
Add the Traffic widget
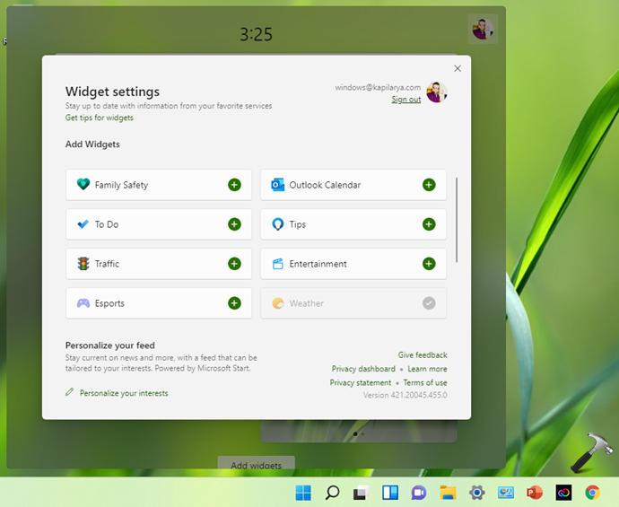234,264
